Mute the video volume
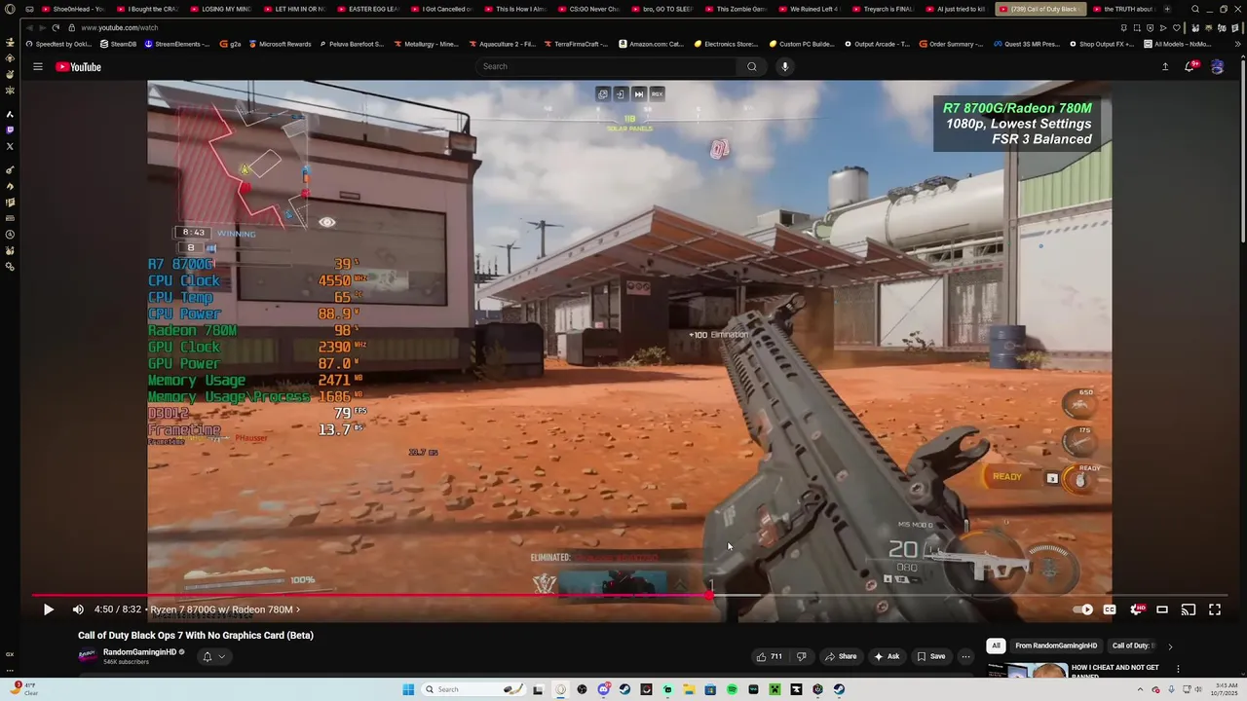This screenshot has width=1247, height=701. 78,609
